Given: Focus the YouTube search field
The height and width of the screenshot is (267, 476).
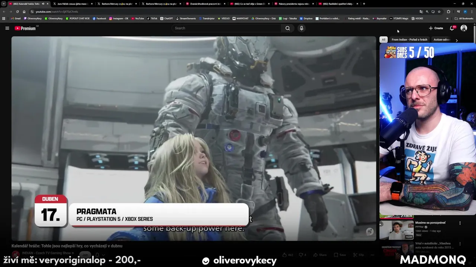Looking at the screenshot, I should [x=227, y=28].
